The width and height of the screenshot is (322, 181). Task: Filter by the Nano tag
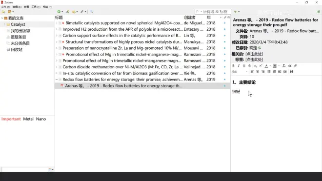pyautogui.click(x=41, y=119)
